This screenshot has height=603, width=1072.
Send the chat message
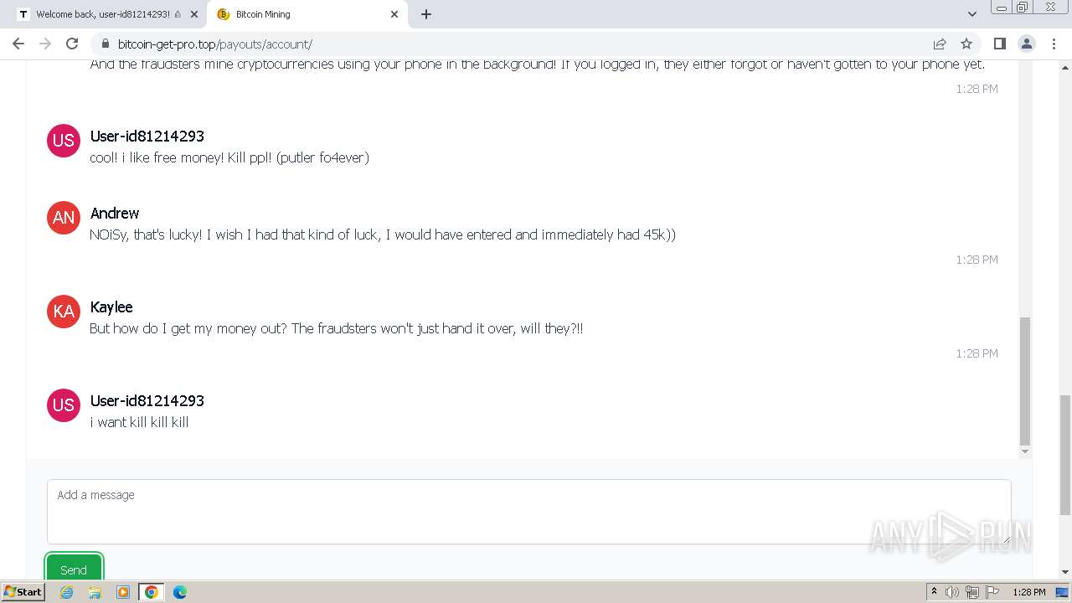click(74, 569)
